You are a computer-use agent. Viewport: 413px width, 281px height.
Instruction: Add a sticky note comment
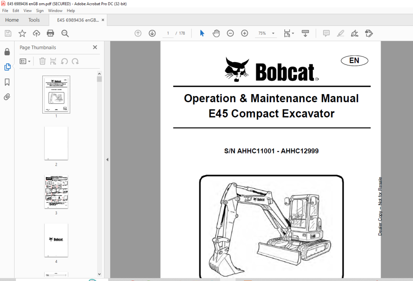pos(326,33)
